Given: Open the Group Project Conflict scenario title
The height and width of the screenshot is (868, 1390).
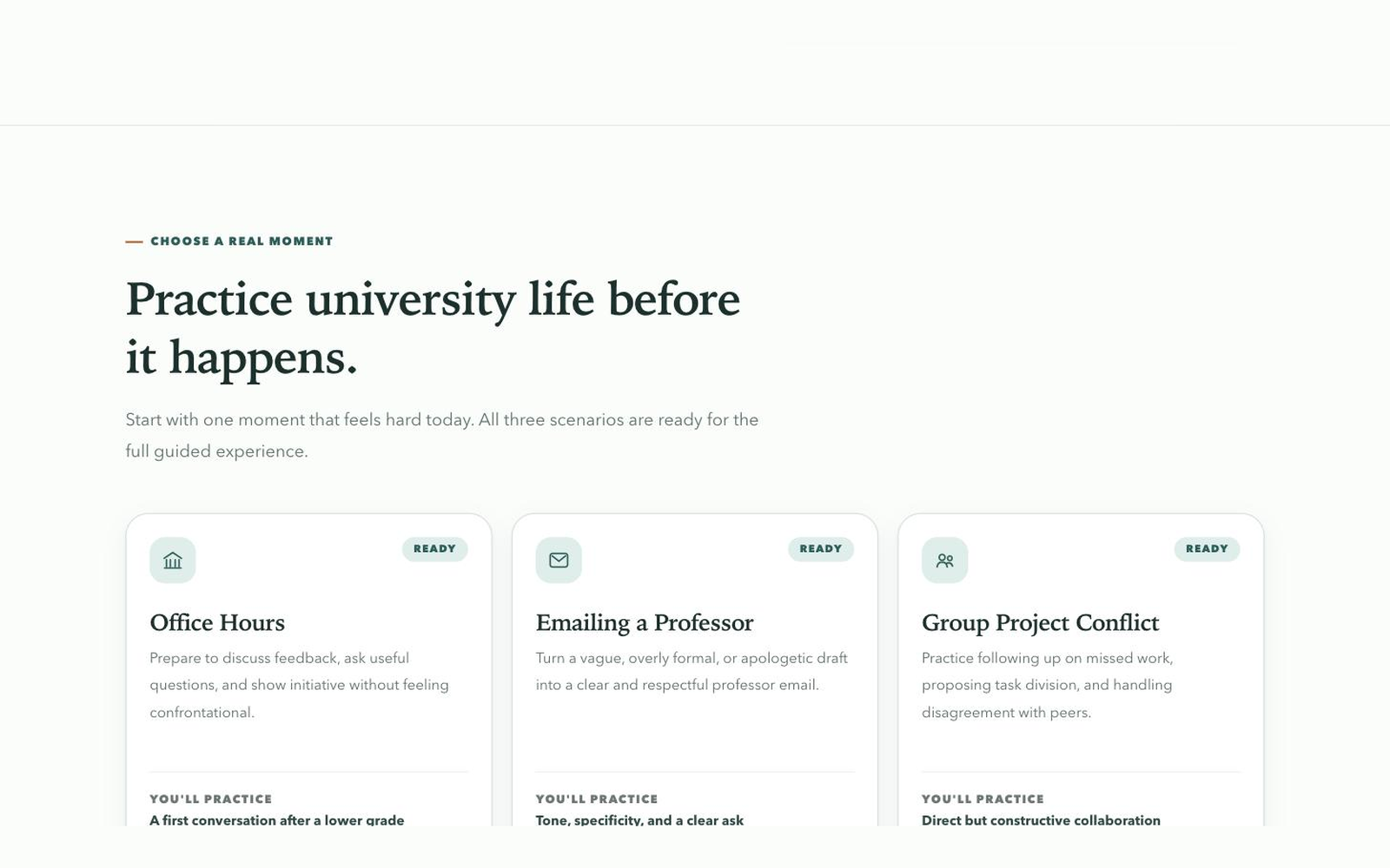Looking at the screenshot, I should point(1040,623).
